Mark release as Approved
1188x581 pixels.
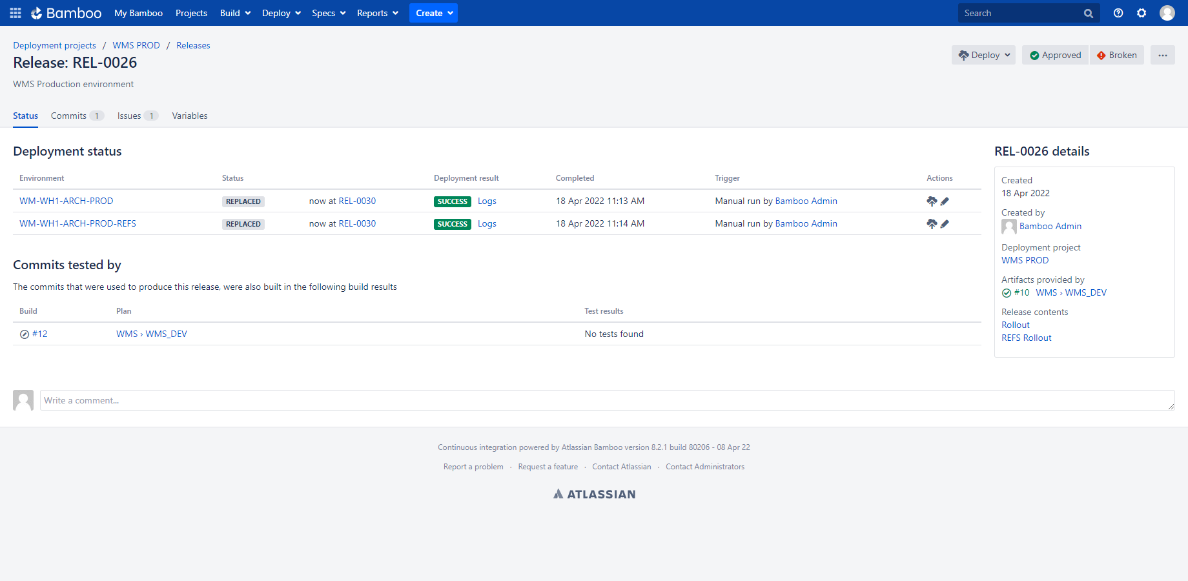click(x=1056, y=56)
